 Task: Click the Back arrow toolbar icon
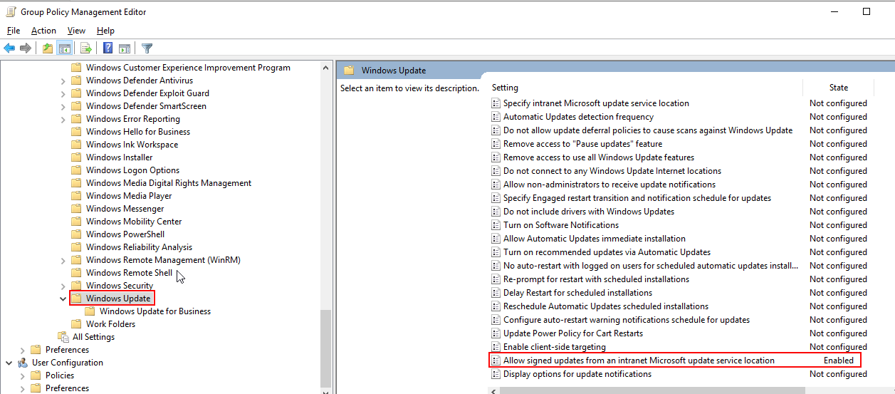click(9, 48)
